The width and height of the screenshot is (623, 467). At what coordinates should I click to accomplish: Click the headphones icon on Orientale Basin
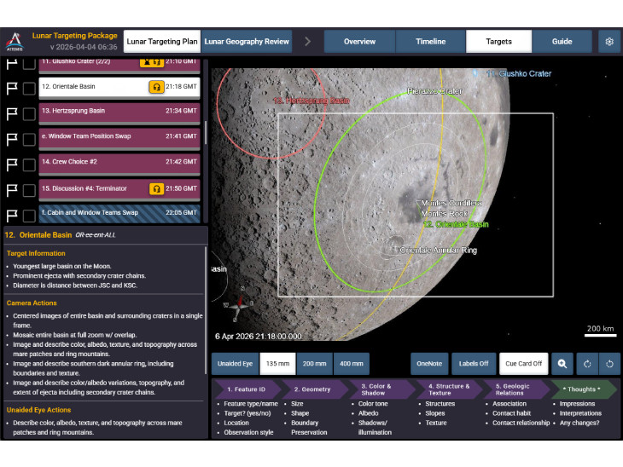[156, 87]
